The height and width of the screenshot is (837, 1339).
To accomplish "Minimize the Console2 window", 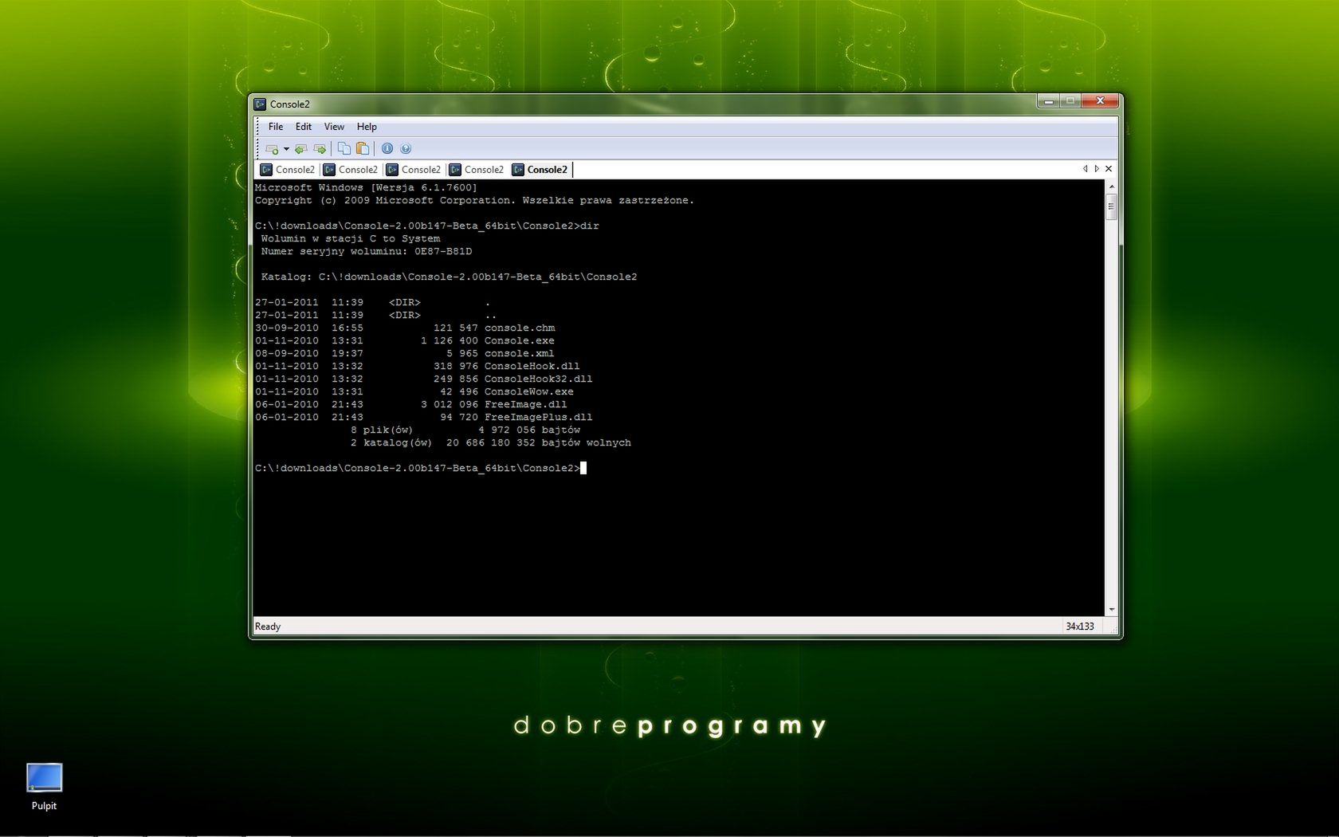I will tap(1049, 101).
